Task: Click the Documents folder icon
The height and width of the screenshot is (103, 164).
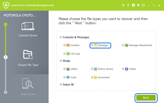Action: coord(96,78)
